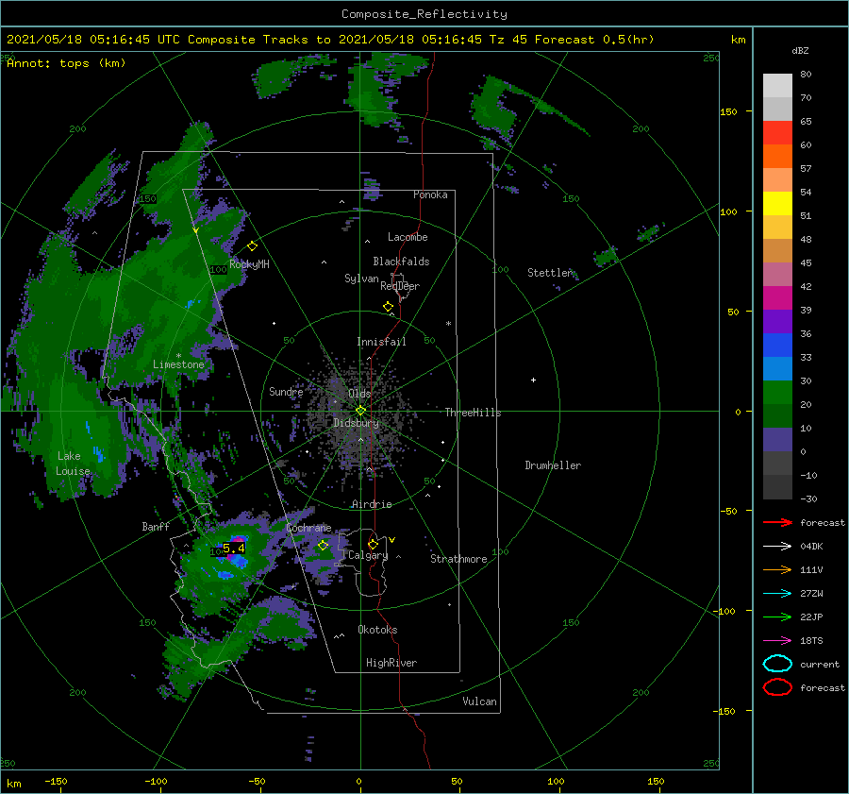
Task: Click the km unit label at bottom left
Action: tap(14, 784)
